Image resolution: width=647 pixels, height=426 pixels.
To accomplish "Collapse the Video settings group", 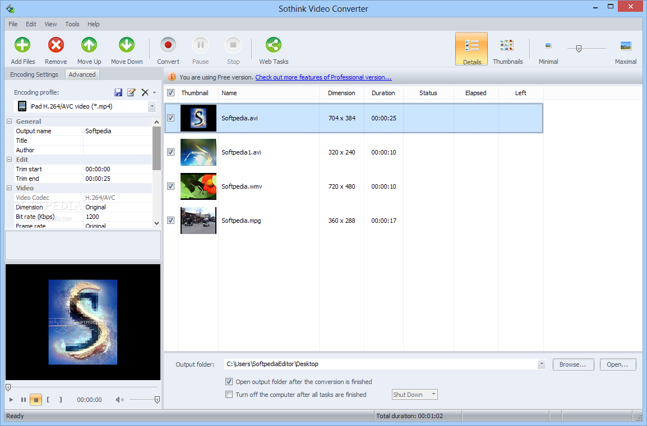I will tap(10, 188).
